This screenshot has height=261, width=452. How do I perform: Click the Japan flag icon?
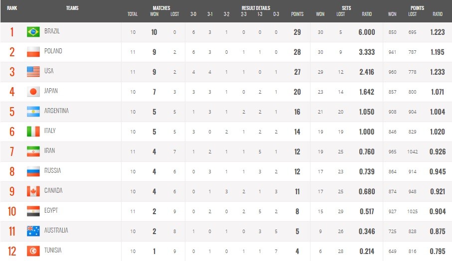point(33,92)
